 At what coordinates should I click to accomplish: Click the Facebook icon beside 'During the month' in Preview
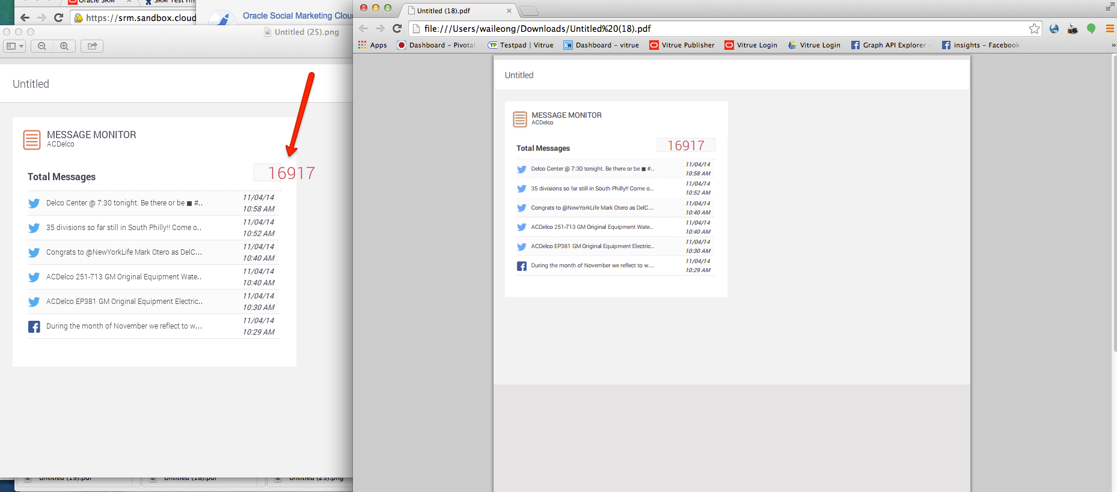pos(34,327)
